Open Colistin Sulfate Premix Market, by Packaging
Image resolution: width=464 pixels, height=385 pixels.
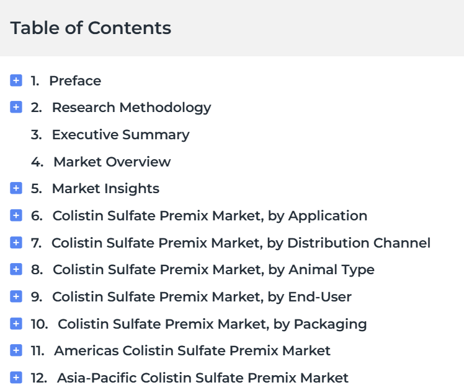click(x=212, y=324)
